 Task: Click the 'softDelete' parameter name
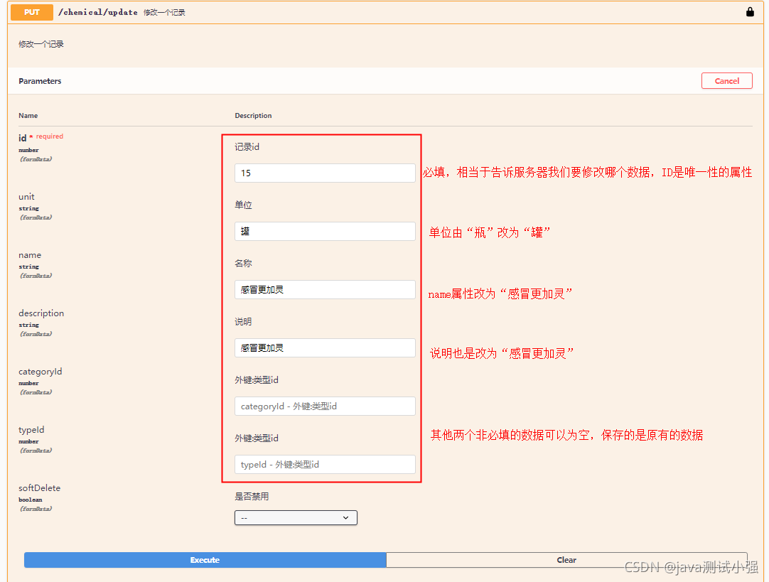click(39, 488)
